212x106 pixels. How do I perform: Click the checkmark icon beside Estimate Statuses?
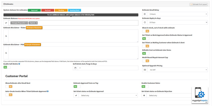pyautogui.click(x=6, y=23)
